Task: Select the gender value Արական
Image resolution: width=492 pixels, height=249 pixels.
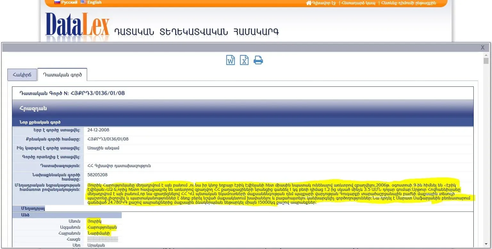Action: (x=96, y=245)
